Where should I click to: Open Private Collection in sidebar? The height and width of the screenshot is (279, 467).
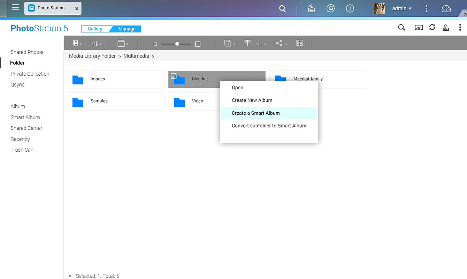[x=30, y=74]
